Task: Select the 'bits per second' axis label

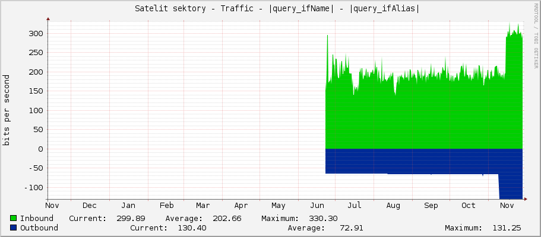Action: coord(7,110)
